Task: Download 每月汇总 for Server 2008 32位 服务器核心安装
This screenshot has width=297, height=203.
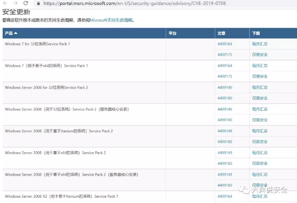Action: click(260, 109)
